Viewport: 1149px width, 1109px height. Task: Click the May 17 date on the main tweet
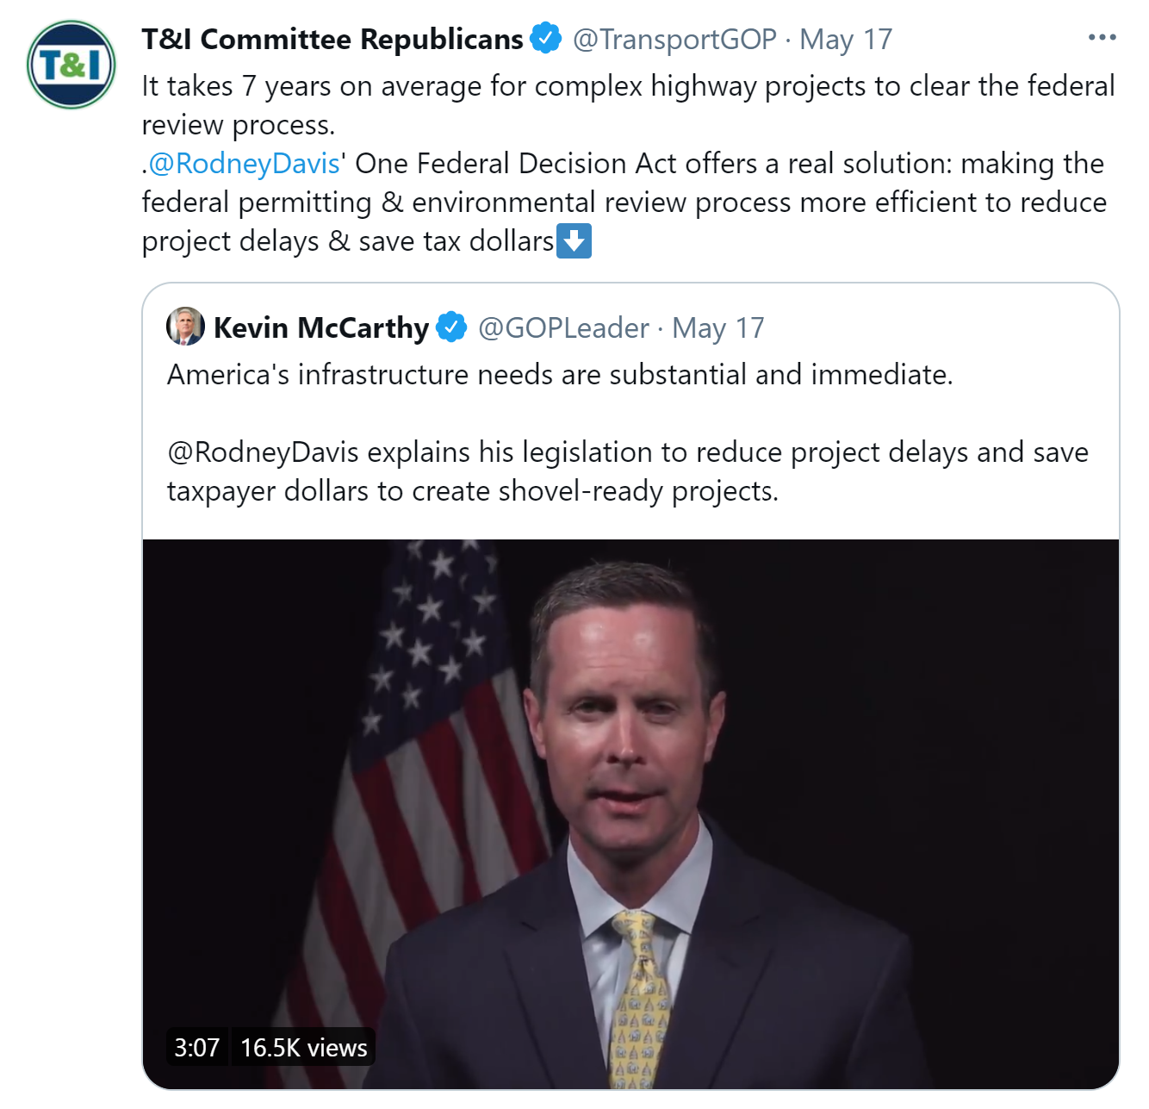[x=846, y=40]
